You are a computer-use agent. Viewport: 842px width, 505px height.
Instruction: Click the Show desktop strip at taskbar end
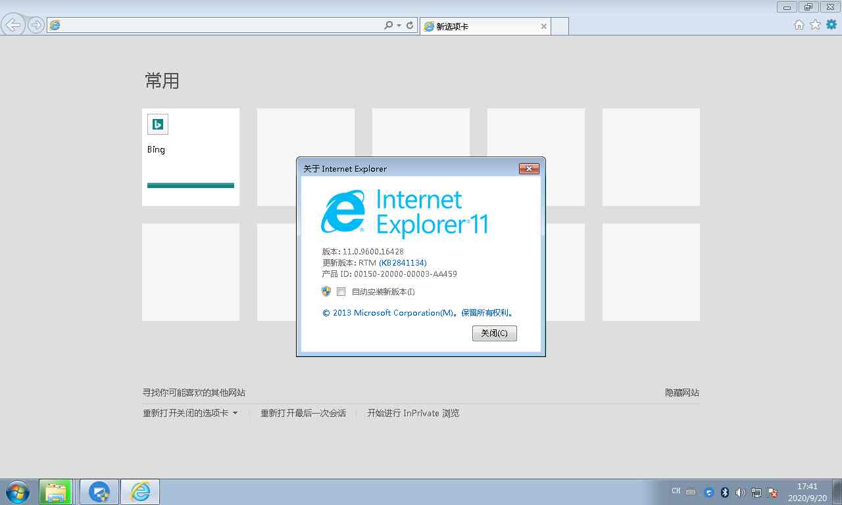click(x=837, y=492)
